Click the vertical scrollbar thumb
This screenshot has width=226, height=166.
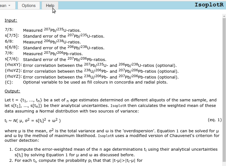click(x=224, y=89)
